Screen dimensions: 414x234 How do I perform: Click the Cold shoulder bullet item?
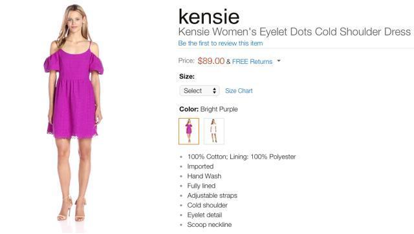[x=207, y=205]
